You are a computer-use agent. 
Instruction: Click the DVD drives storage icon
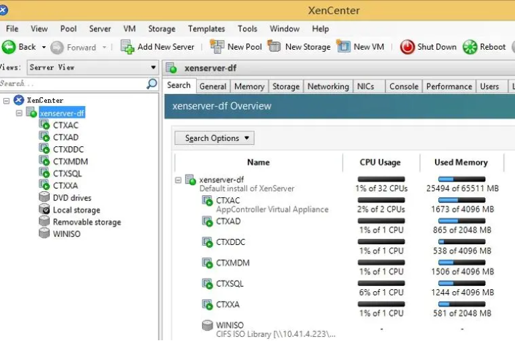(x=44, y=197)
